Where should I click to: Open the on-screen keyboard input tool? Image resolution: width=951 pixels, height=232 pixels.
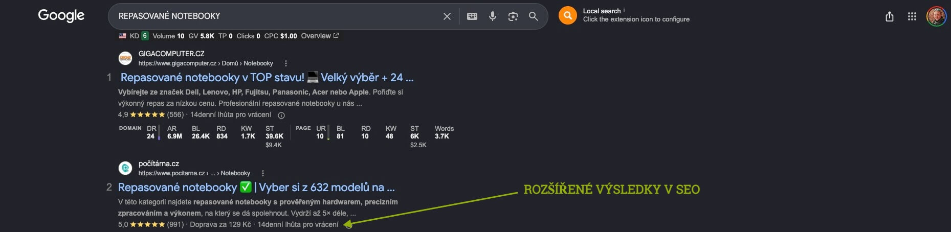[472, 16]
